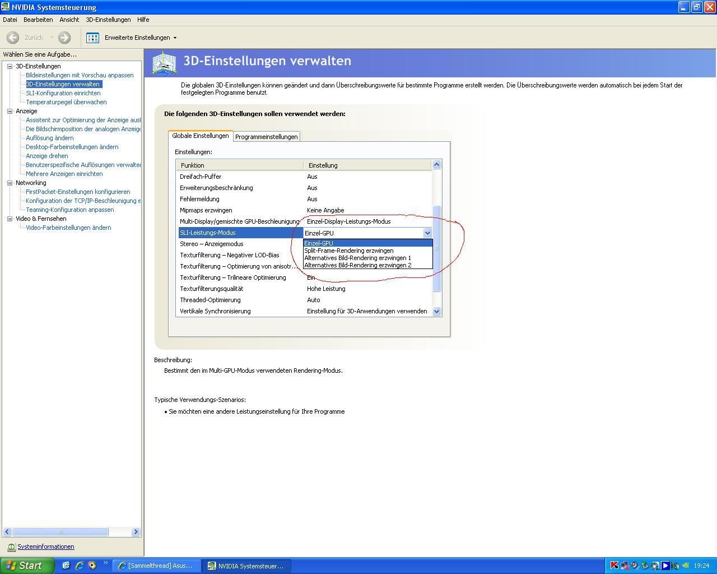The image size is (717, 574).
Task: Select the Dreifach-Puffer setting row
Action: click(x=304, y=177)
